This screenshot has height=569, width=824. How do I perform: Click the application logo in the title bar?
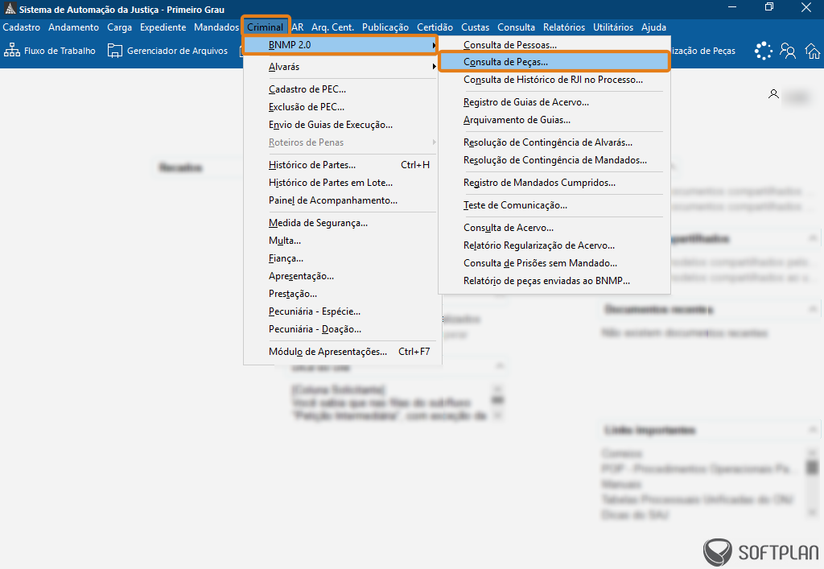(x=10, y=9)
